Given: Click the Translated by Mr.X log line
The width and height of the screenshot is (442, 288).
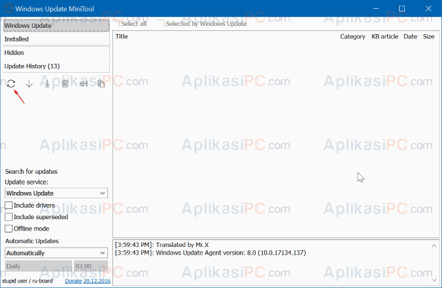Looking at the screenshot, I should coord(162,245).
